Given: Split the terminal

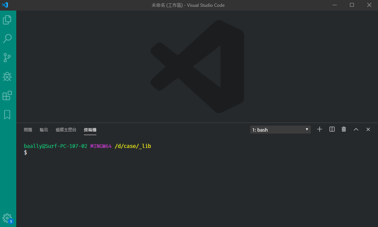Looking at the screenshot, I should click(x=332, y=129).
